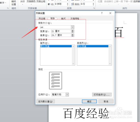Open the page setup group dialog launcher
This screenshot has height=122, width=140.
[x=8, y=8]
